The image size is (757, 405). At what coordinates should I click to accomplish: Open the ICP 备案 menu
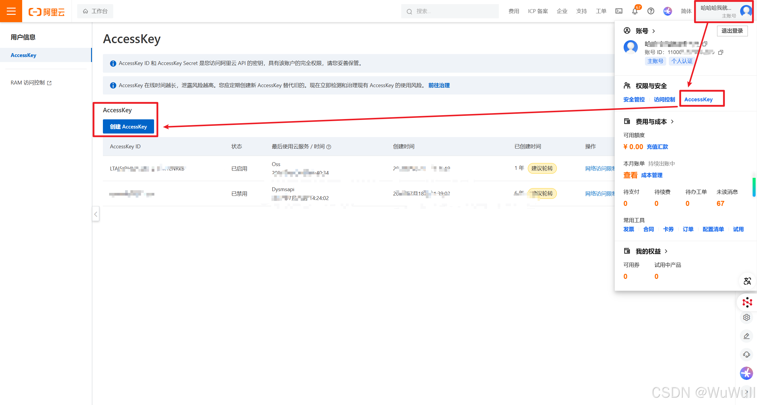(538, 11)
